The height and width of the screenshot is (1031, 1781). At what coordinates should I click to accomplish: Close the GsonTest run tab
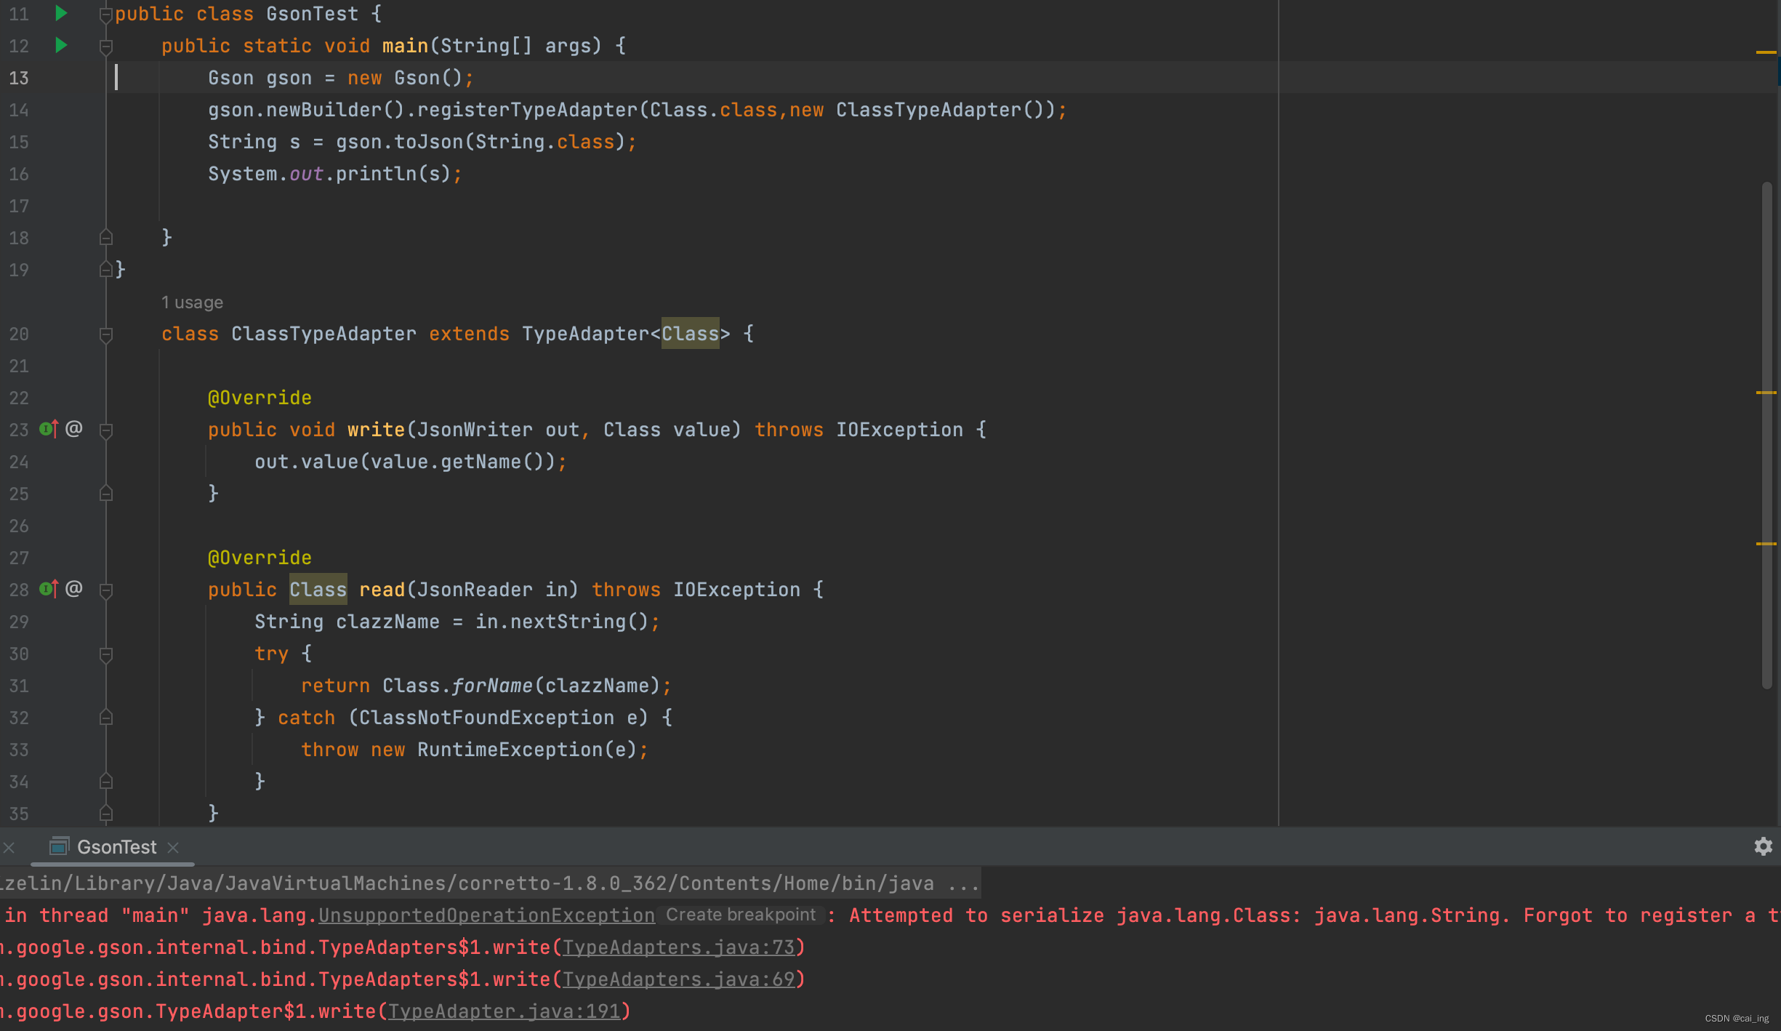click(x=173, y=847)
